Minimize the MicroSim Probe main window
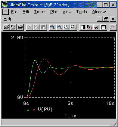The height and width of the screenshot is (127, 118). pos(100,5)
